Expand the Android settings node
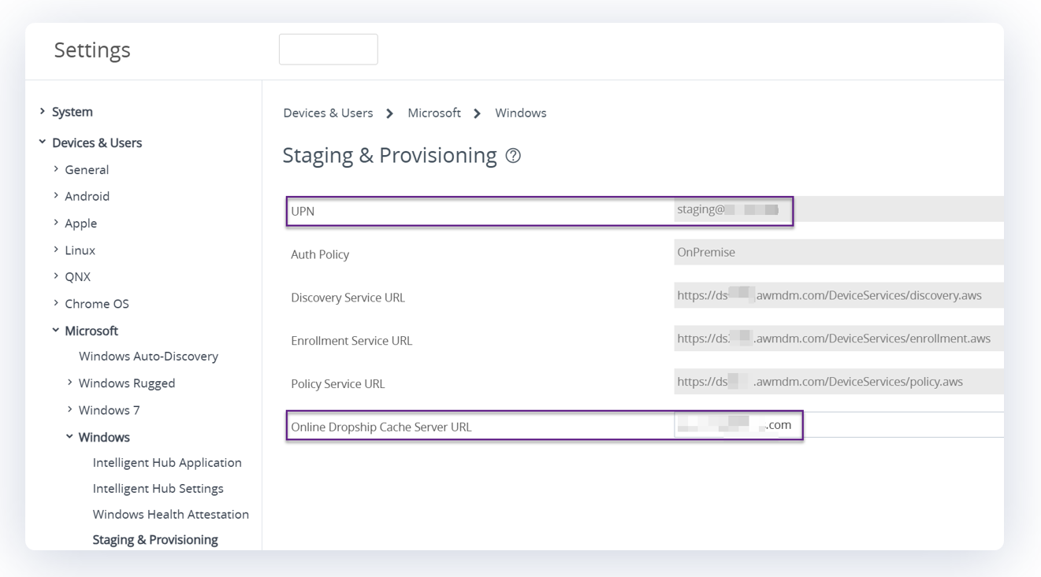The width and height of the screenshot is (1041, 577). [56, 196]
